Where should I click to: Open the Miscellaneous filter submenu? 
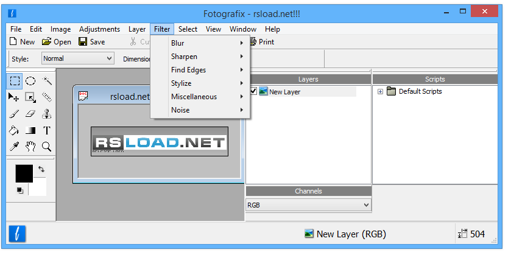(x=200, y=96)
